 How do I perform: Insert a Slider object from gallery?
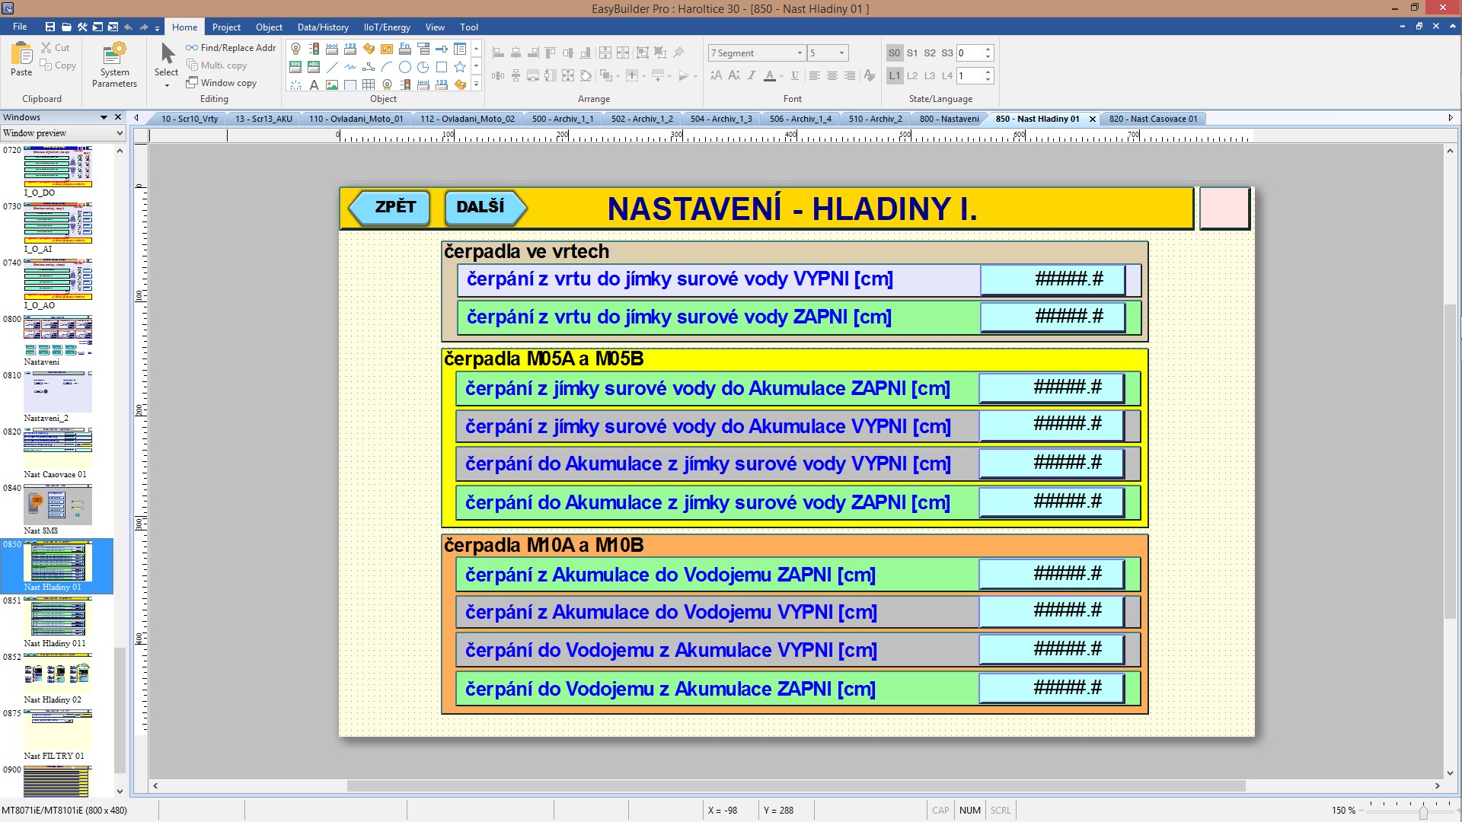442,49
